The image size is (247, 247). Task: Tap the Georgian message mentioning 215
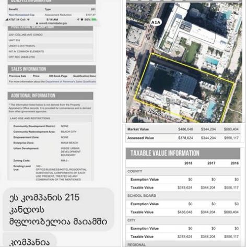click(58, 209)
